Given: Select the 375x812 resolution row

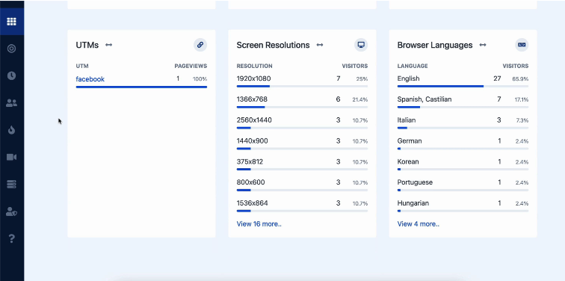Looking at the screenshot, I should pyautogui.click(x=302, y=164).
